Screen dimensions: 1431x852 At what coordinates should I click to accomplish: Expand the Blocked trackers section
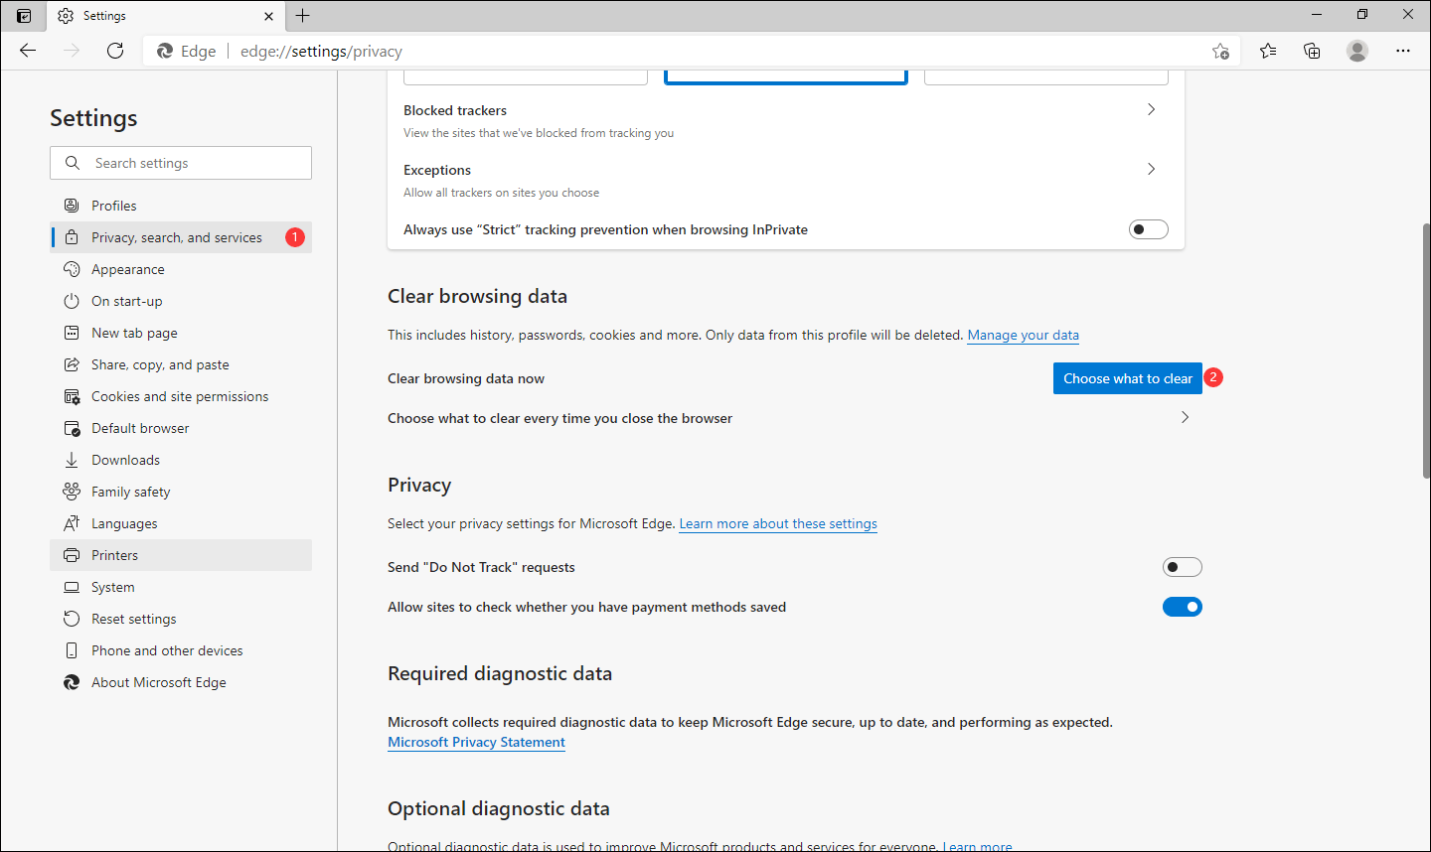click(1150, 109)
